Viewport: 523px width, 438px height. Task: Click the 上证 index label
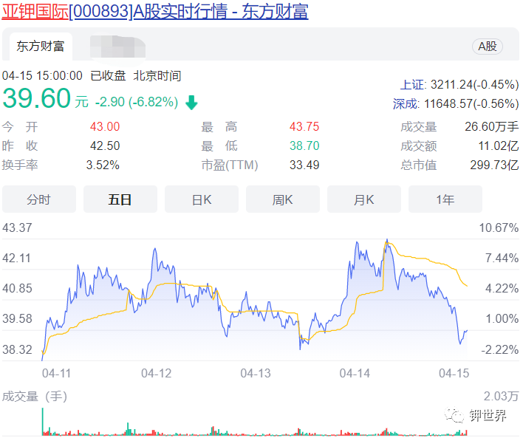413,85
